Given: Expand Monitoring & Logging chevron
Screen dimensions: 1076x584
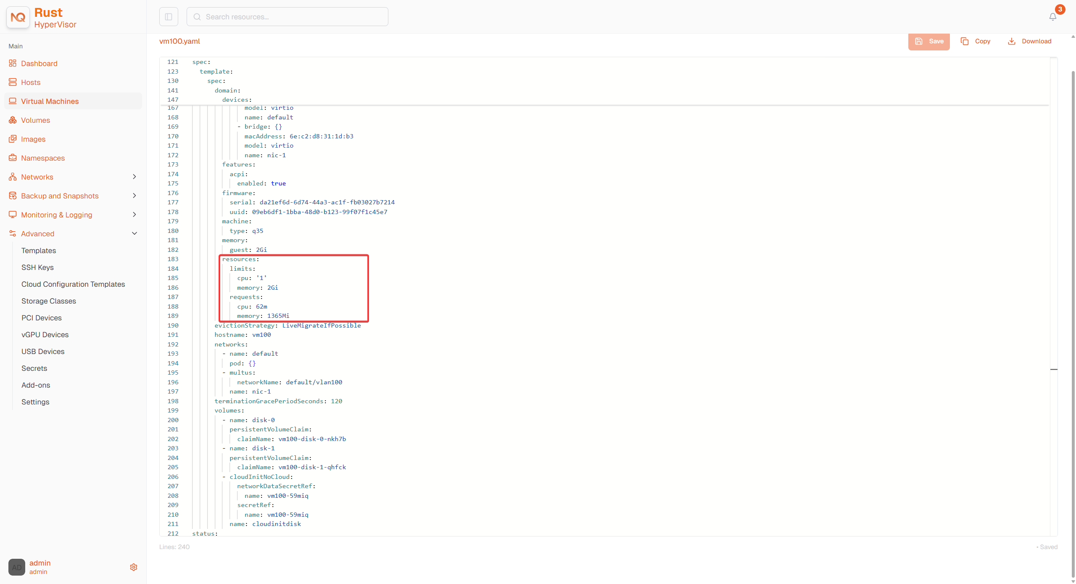Looking at the screenshot, I should click(x=134, y=214).
